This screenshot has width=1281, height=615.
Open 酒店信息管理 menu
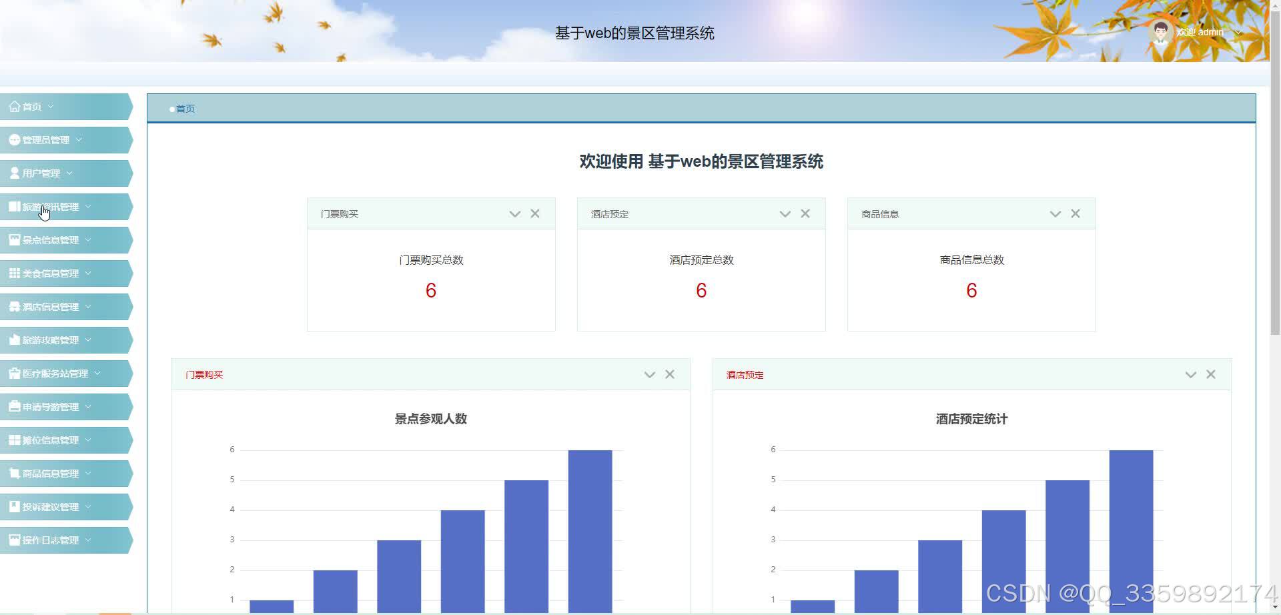[x=66, y=307]
